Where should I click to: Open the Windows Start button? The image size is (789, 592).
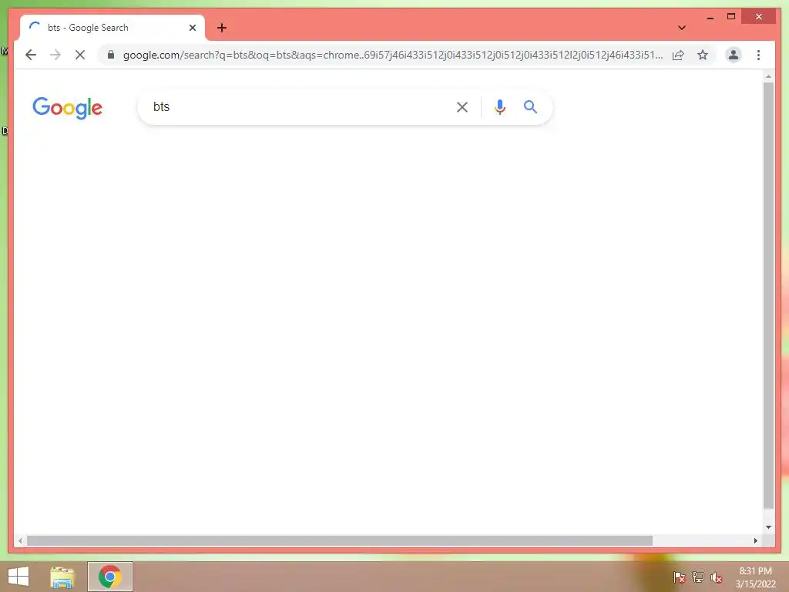(x=18, y=577)
